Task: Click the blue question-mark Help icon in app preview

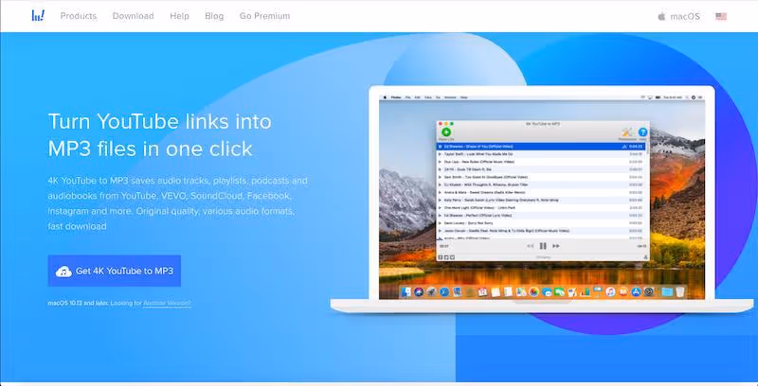Action: tap(642, 132)
